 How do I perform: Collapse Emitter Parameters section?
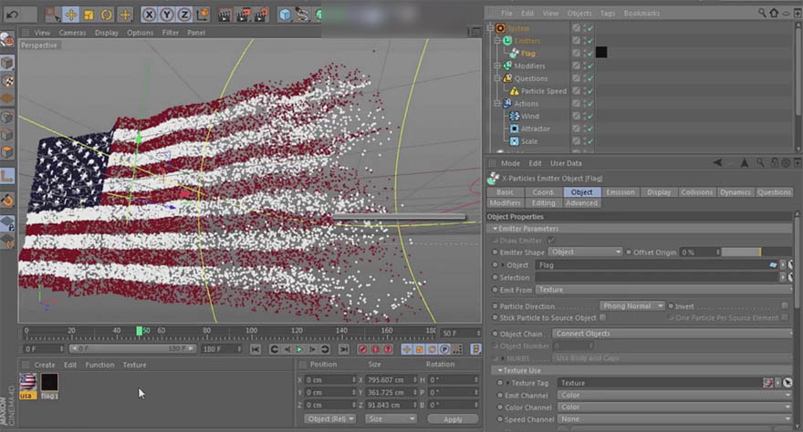[x=495, y=229]
